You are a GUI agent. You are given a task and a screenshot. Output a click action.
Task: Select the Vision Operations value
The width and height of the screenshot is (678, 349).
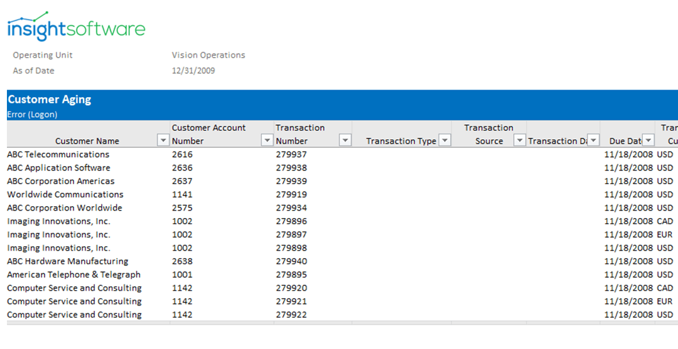click(x=208, y=55)
